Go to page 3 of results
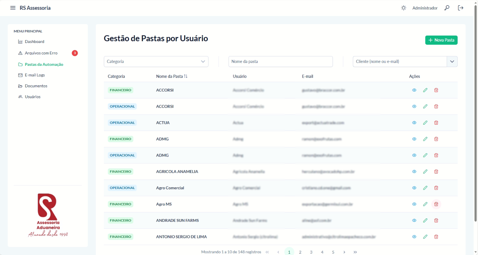The image size is (478, 255). [311, 252]
